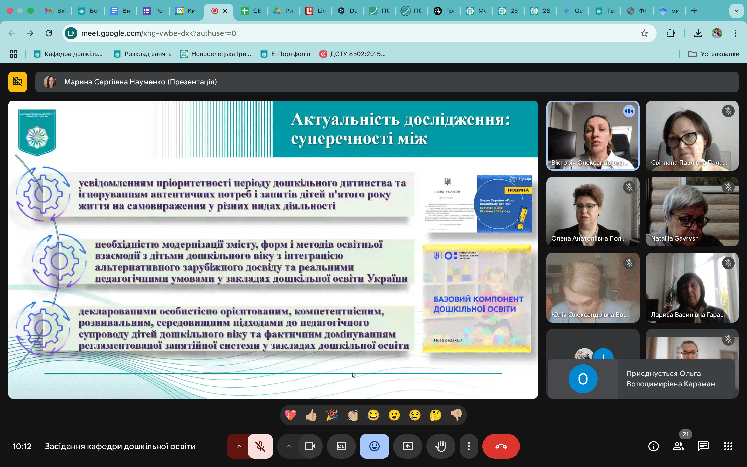Unmute the microphone toggle
This screenshot has height=467, width=747.
(x=260, y=446)
